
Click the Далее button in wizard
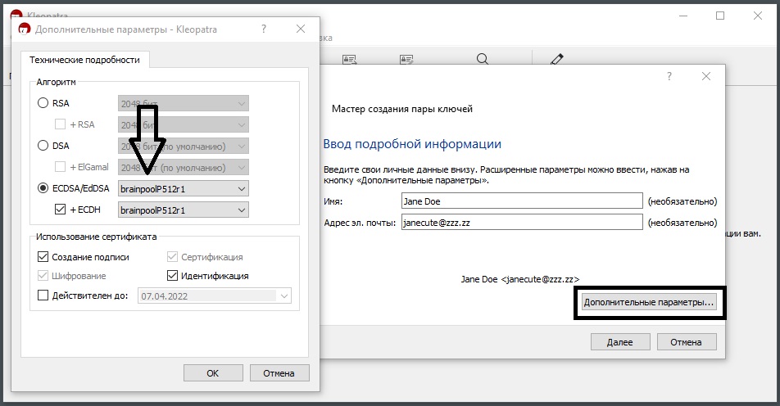click(x=619, y=342)
